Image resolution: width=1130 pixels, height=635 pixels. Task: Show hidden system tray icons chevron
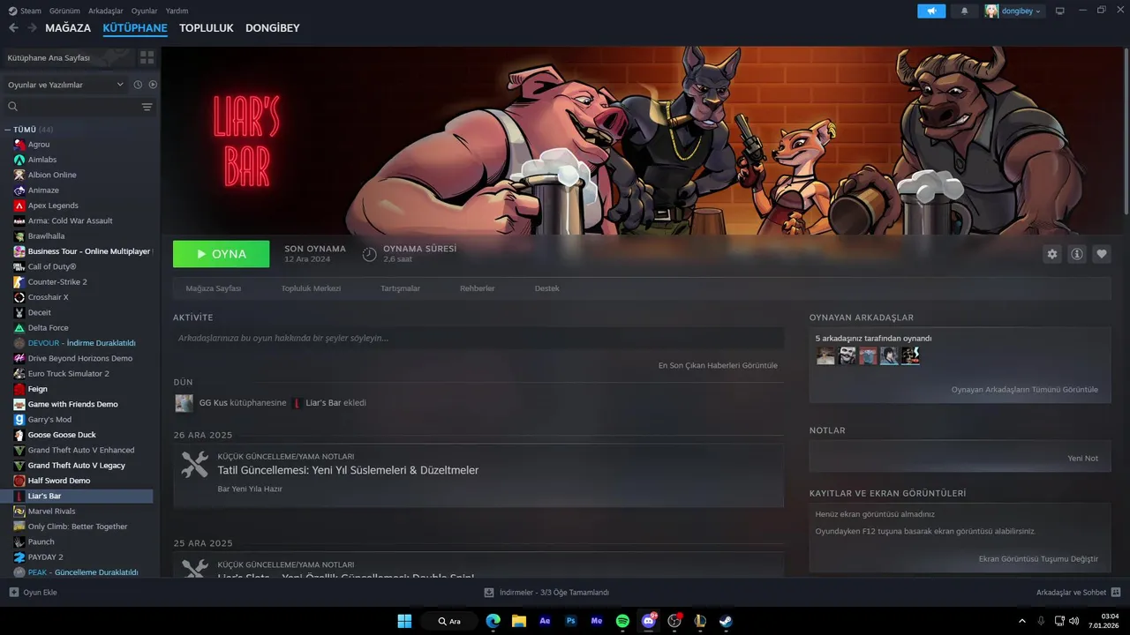click(x=1022, y=621)
